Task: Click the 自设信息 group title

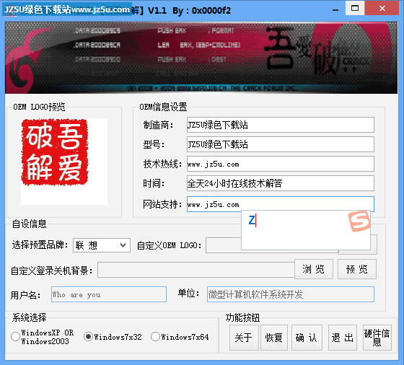Action: tap(29, 224)
